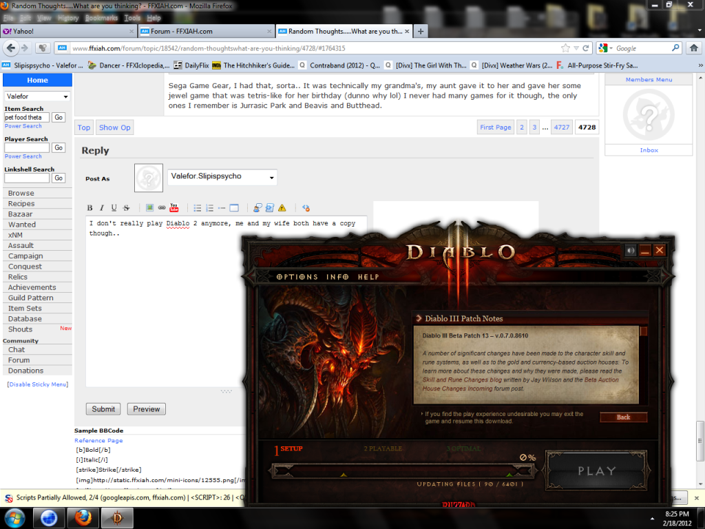
Task: Click Show Op link
Action: (115, 127)
